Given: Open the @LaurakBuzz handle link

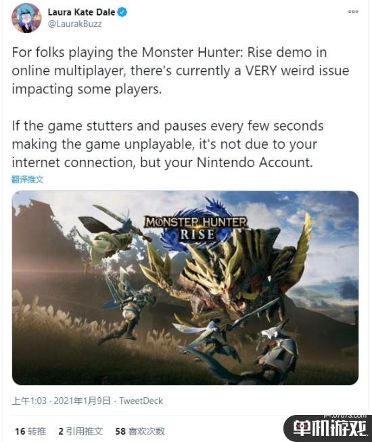Looking at the screenshot, I should click(74, 24).
